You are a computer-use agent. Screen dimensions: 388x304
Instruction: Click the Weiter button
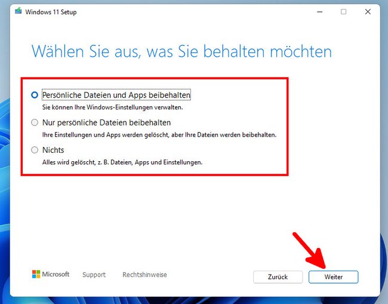333,277
